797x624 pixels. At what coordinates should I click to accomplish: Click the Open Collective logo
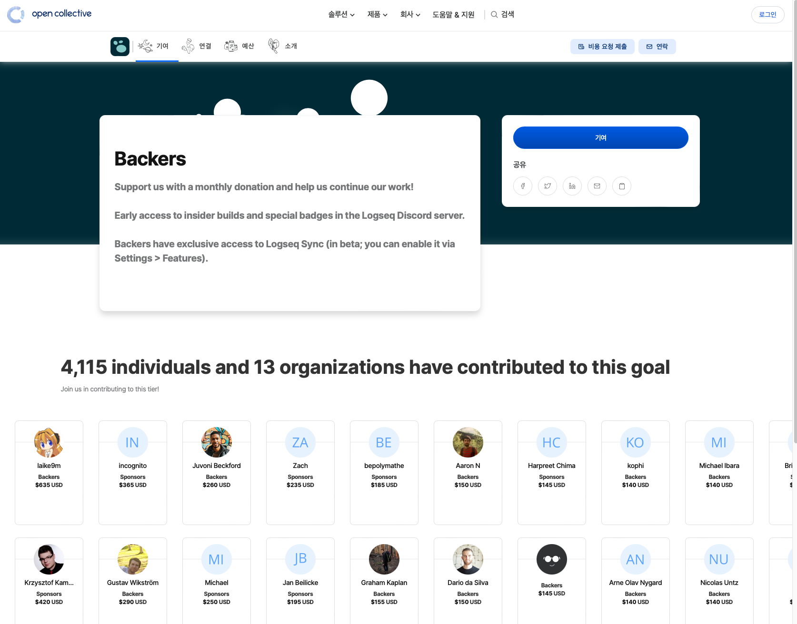click(50, 14)
